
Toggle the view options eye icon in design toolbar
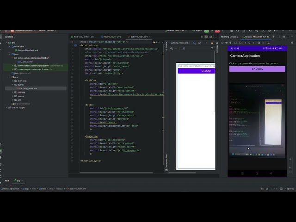click(x=172, y=49)
